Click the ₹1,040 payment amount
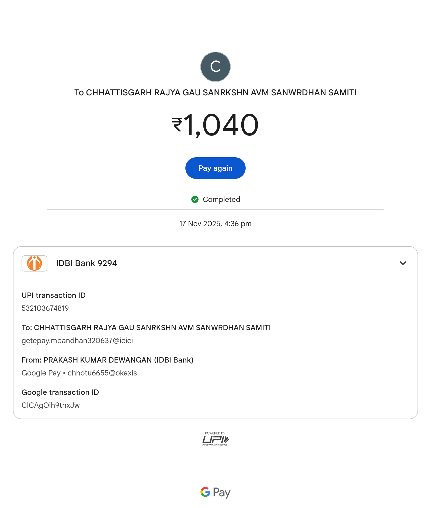431x508 pixels. [x=215, y=125]
